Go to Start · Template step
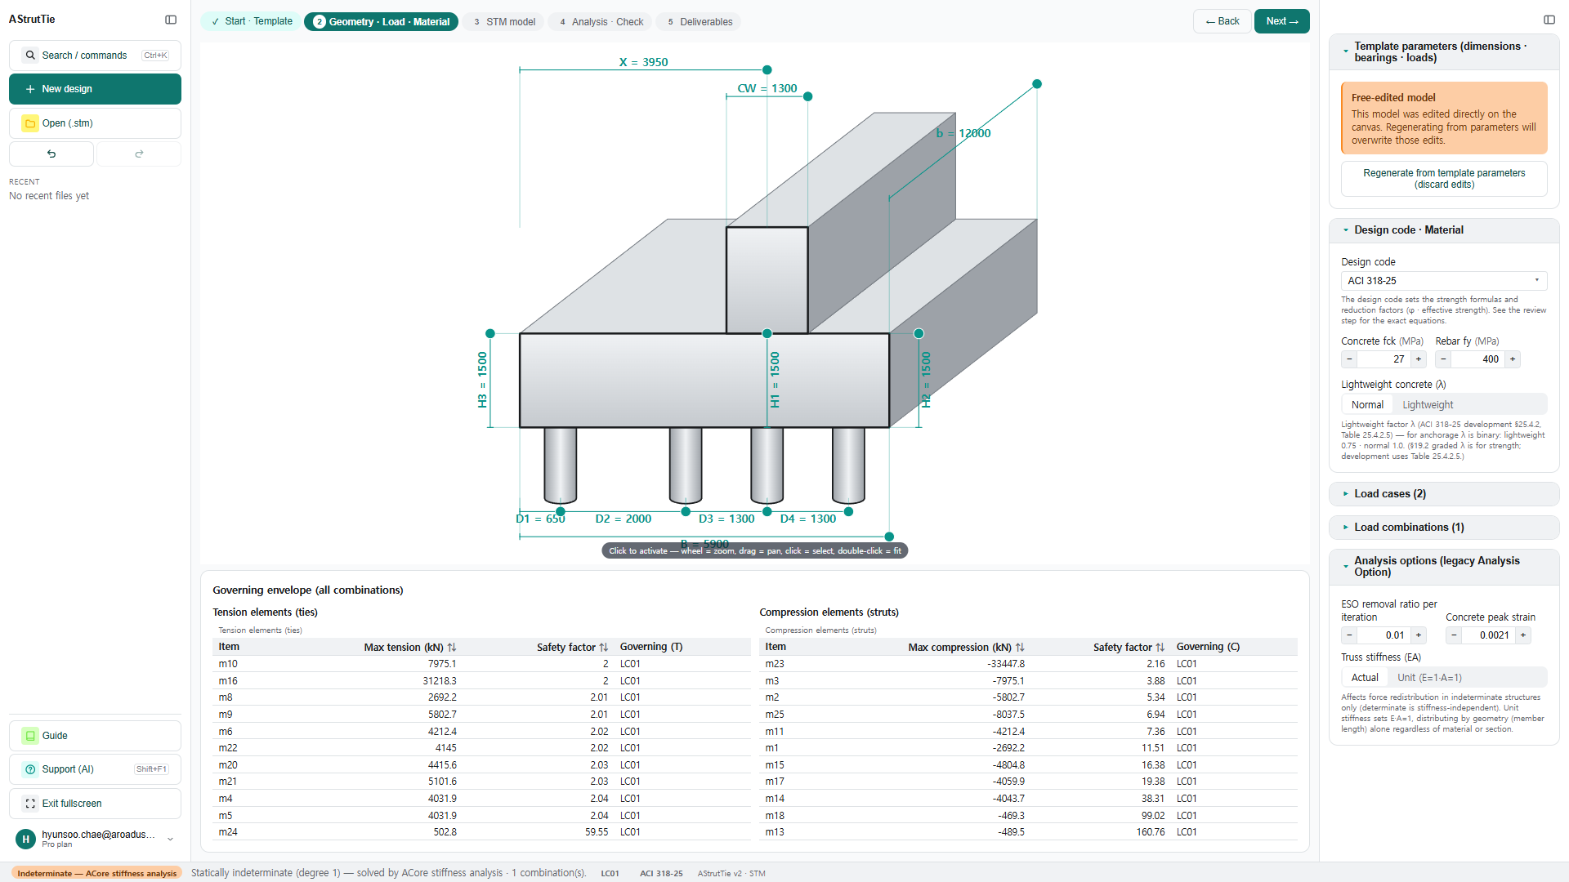 (252, 22)
